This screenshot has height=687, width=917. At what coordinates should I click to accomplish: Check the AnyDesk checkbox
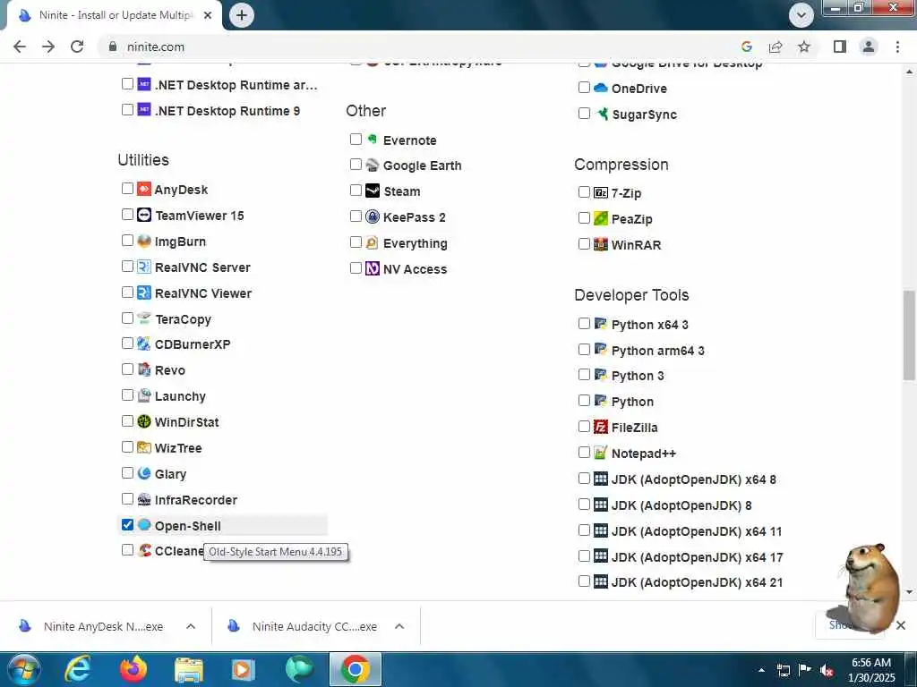127,188
